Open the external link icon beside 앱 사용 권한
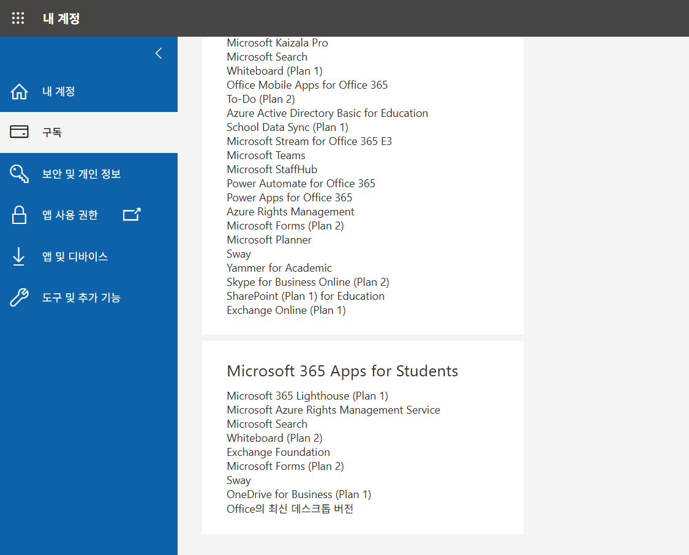 click(x=132, y=214)
